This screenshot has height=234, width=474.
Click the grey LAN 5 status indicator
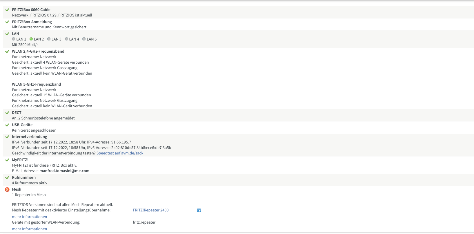pos(84,39)
